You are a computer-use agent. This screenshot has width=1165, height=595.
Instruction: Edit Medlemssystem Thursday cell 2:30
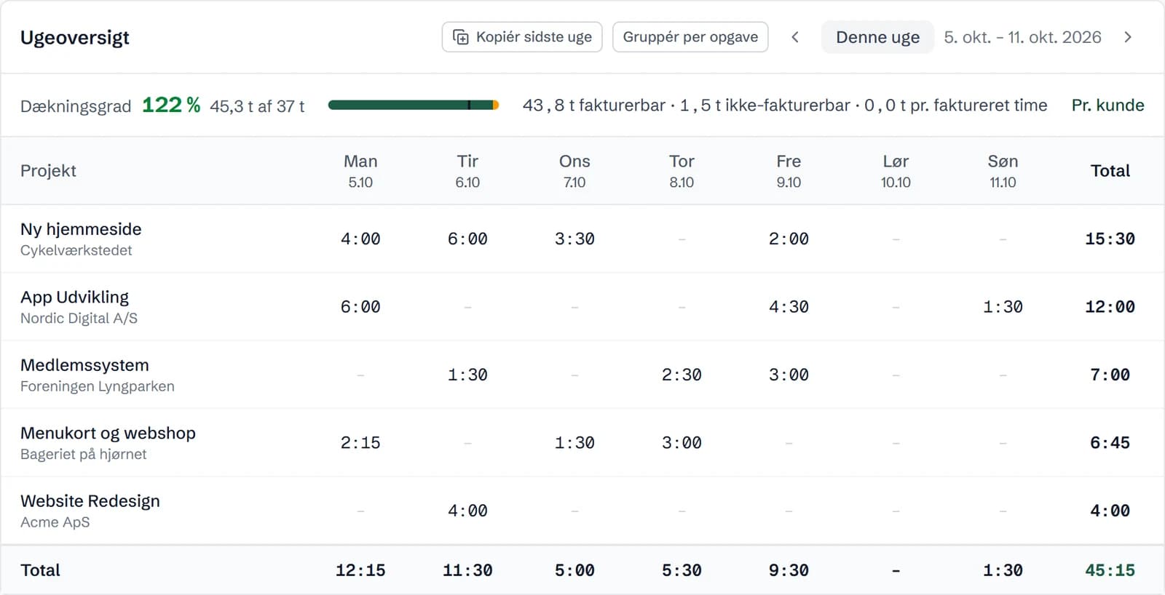[682, 375]
